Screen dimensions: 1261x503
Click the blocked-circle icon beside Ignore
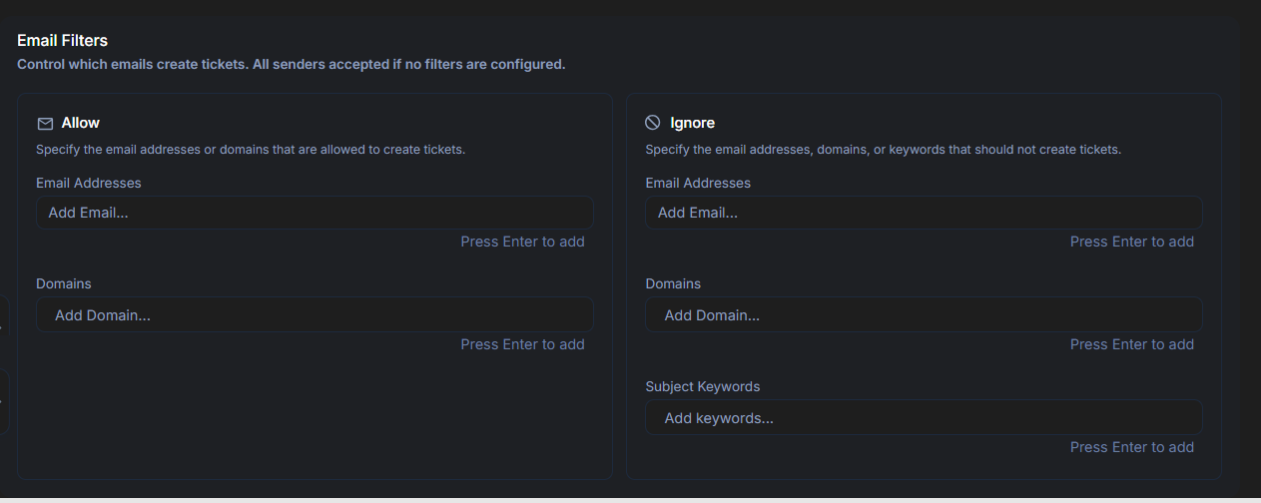coord(653,122)
